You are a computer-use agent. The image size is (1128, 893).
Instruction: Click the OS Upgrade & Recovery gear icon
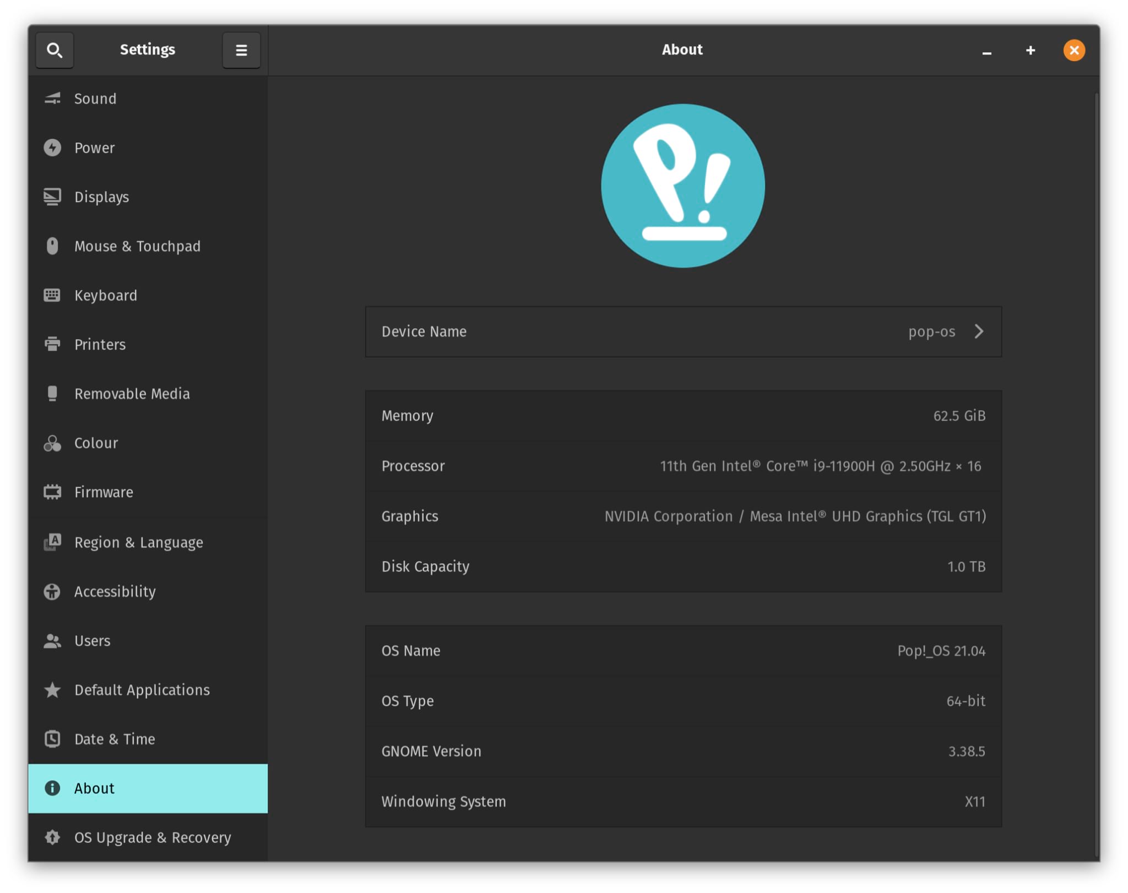click(x=52, y=837)
